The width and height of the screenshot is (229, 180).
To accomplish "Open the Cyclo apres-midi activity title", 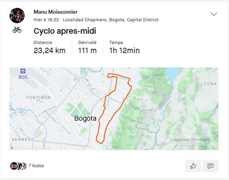I will tap(65, 31).
